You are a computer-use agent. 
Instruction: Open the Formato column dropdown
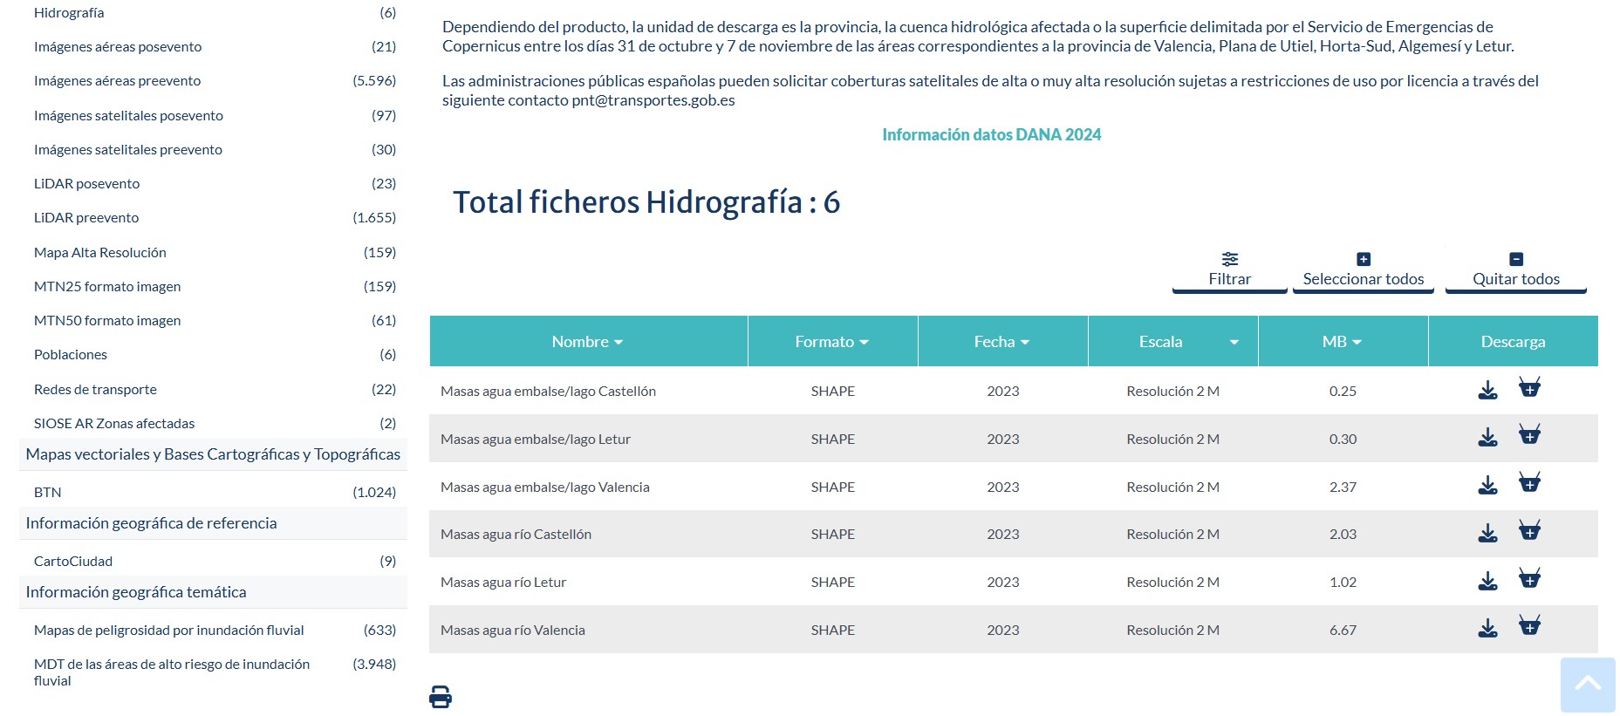831,342
